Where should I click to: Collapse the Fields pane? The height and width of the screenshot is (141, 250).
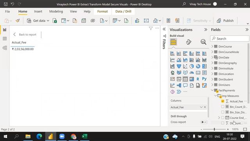tap(247, 30)
